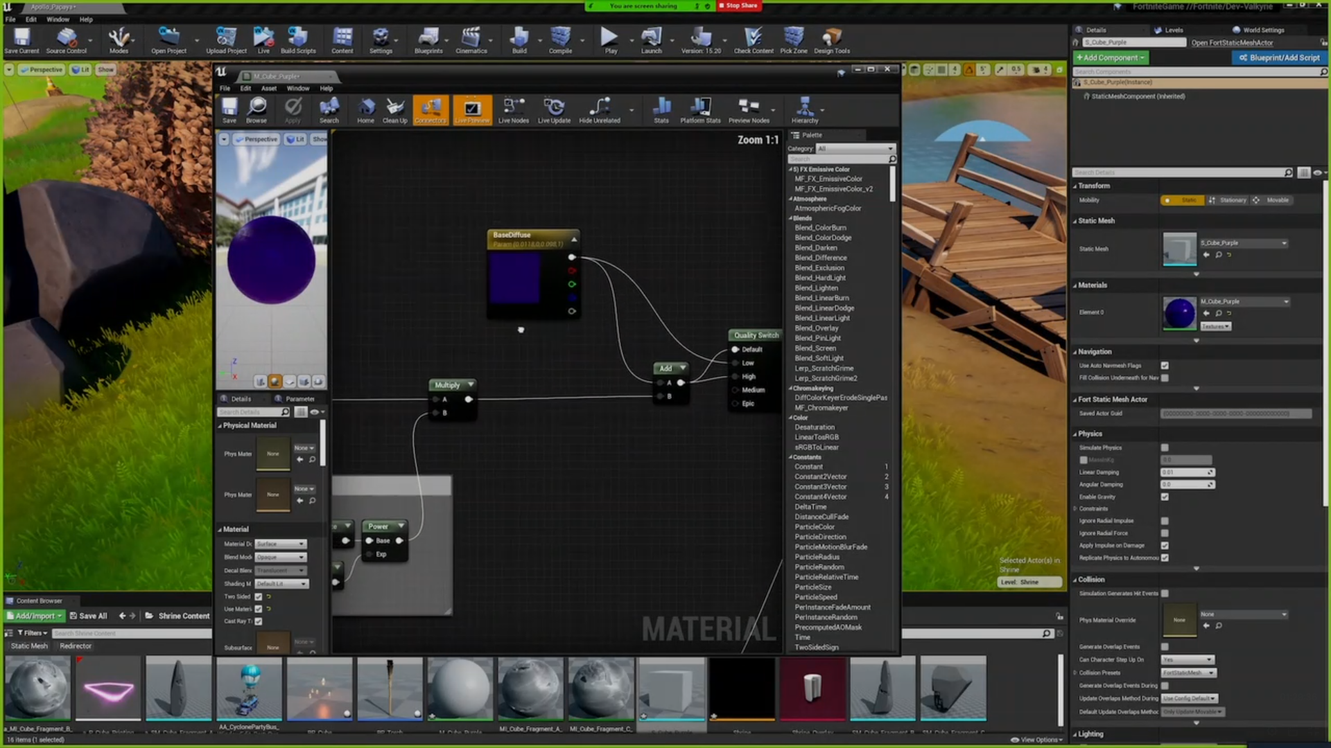Viewport: 1331px width, 748px height.
Task: Save the material in material editor
Action: (229, 110)
